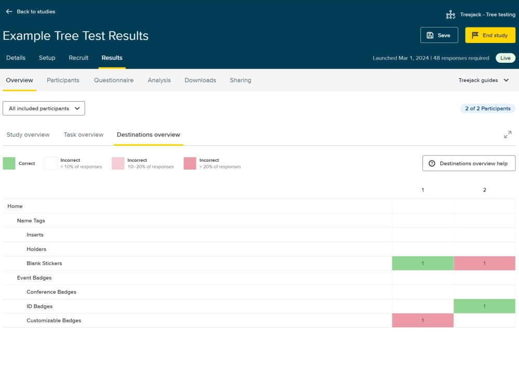Open Destinations overview help
Image resolution: width=519 pixels, height=389 pixels.
coord(469,163)
